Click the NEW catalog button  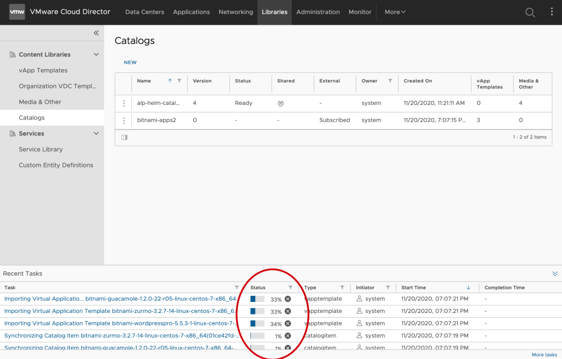coord(130,63)
